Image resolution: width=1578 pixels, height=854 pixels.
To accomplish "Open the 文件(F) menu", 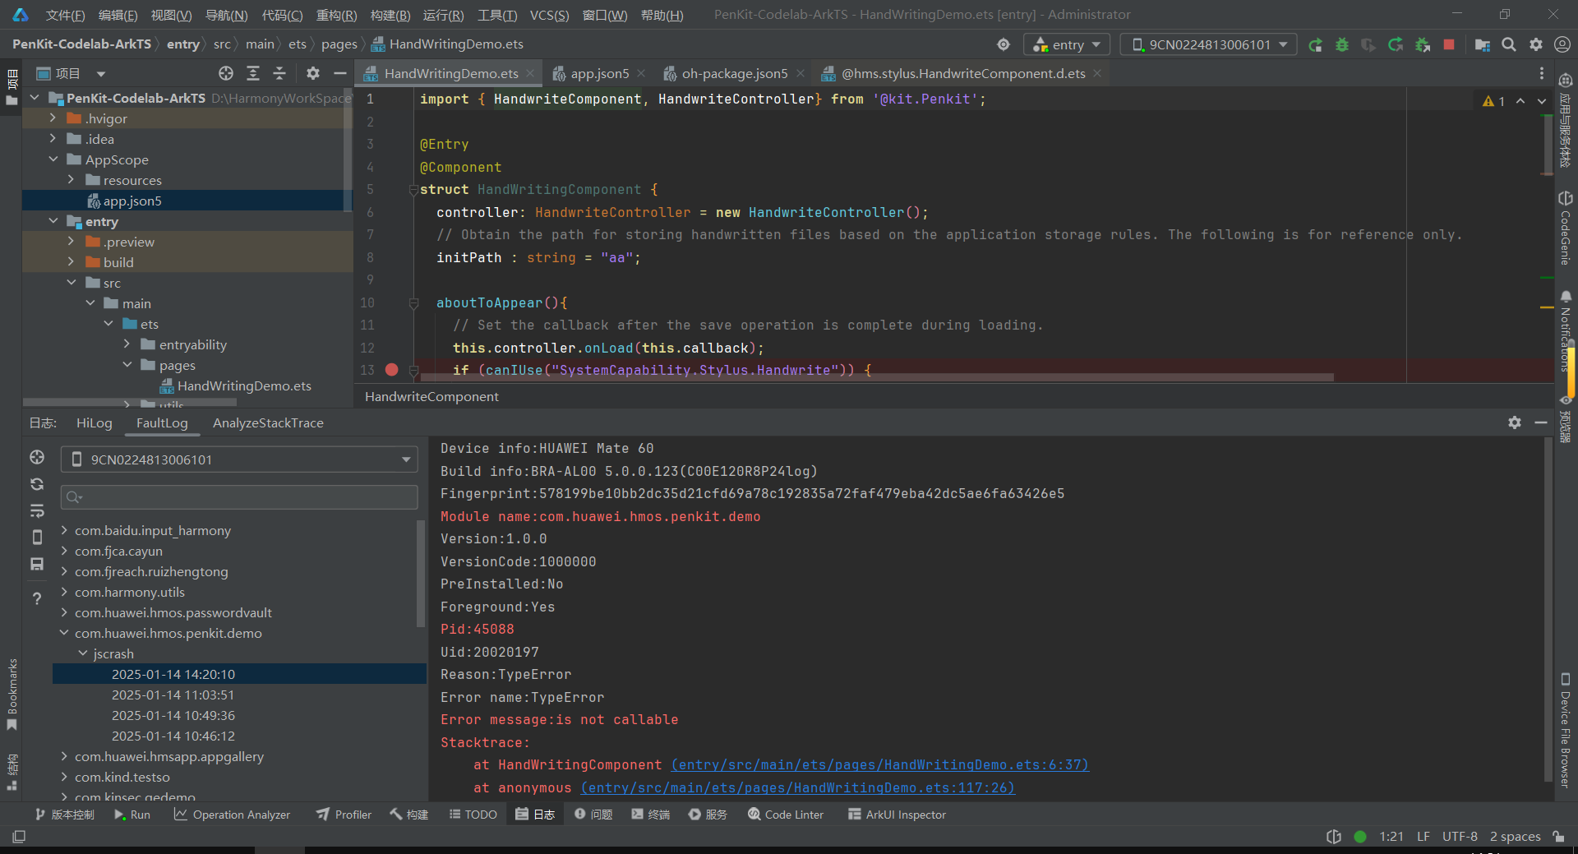I will click(x=65, y=15).
